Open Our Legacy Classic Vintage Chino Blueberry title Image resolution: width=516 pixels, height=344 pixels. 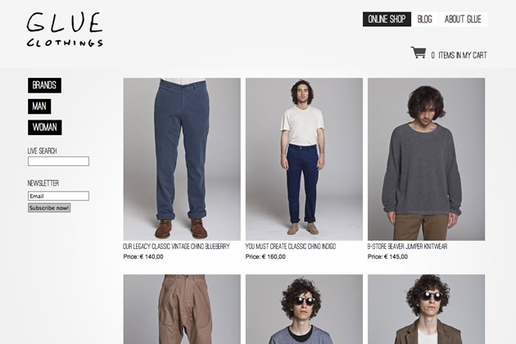click(176, 247)
